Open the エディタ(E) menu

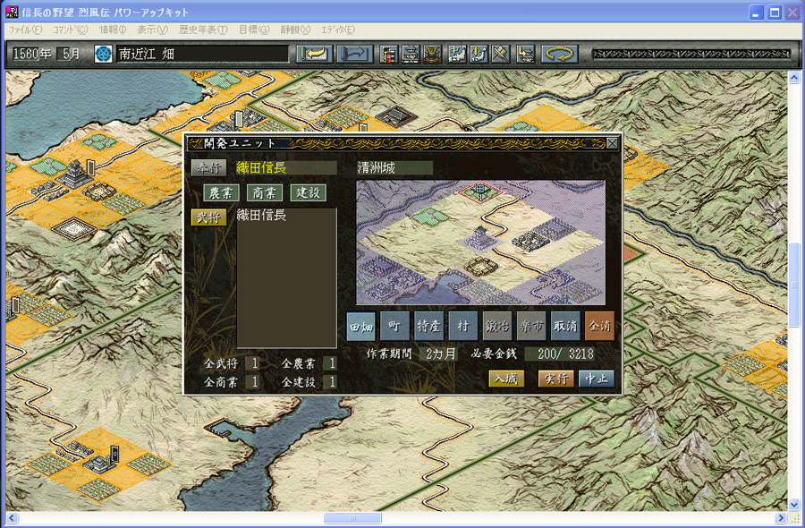point(338,30)
